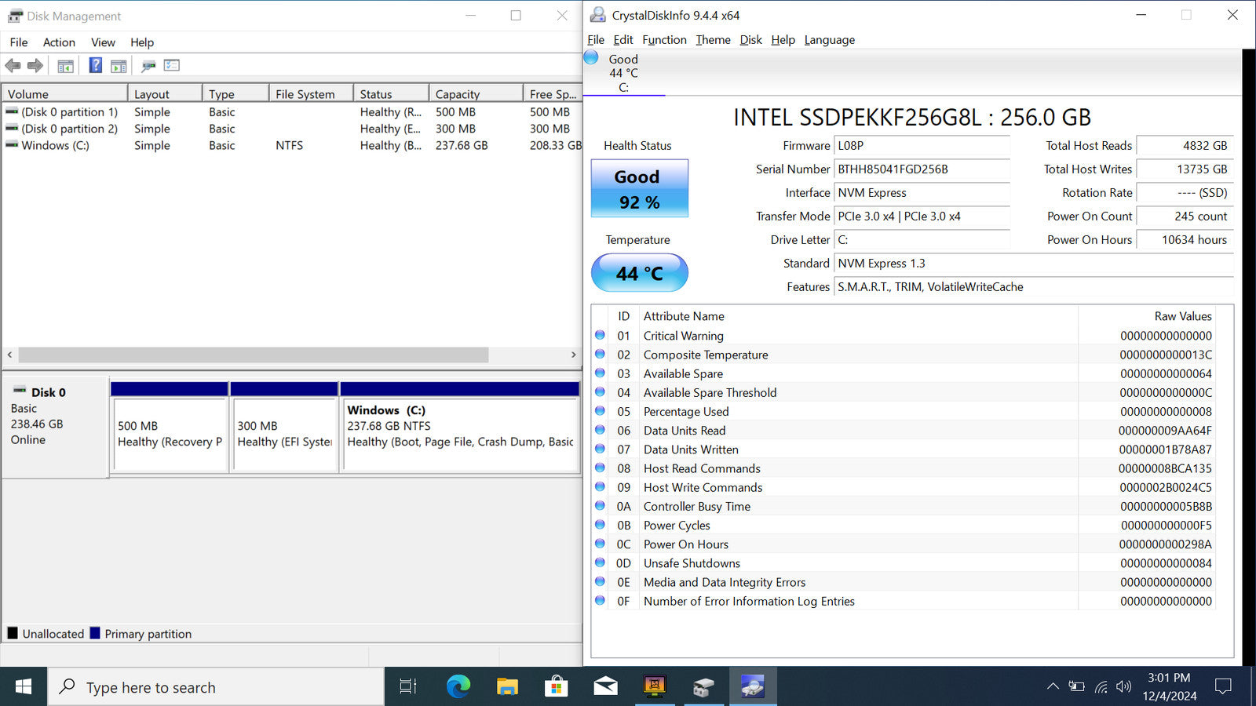Launch Microsoft Edge from the taskbar
This screenshot has width=1256, height=706.
pyautogui.click(x=458, y=687)
